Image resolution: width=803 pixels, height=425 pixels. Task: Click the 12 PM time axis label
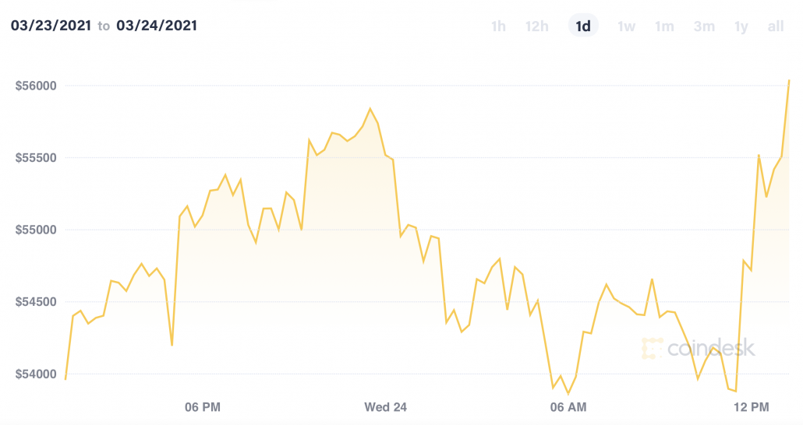[752, 407]
